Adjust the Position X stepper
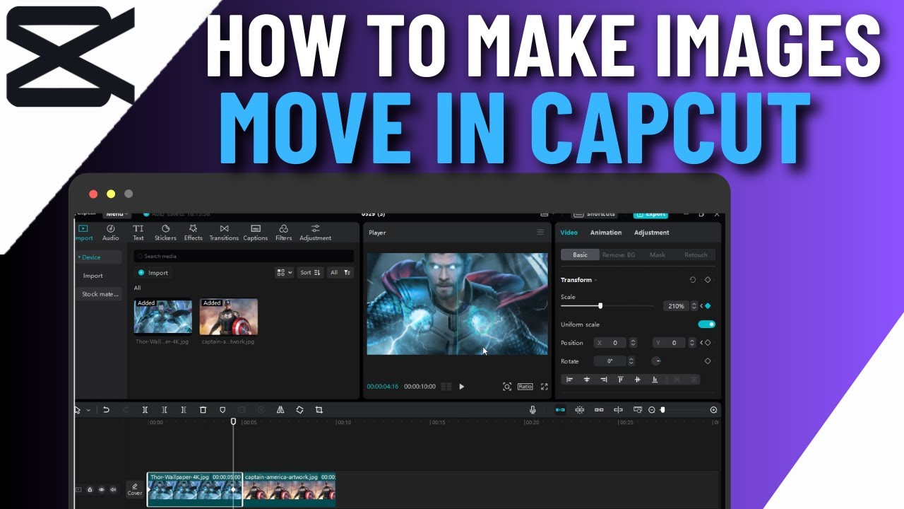The image size is (904, 509). click(633, 343)
